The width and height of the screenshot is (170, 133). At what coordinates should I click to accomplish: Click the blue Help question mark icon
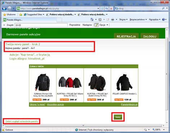tap(164, 19)
